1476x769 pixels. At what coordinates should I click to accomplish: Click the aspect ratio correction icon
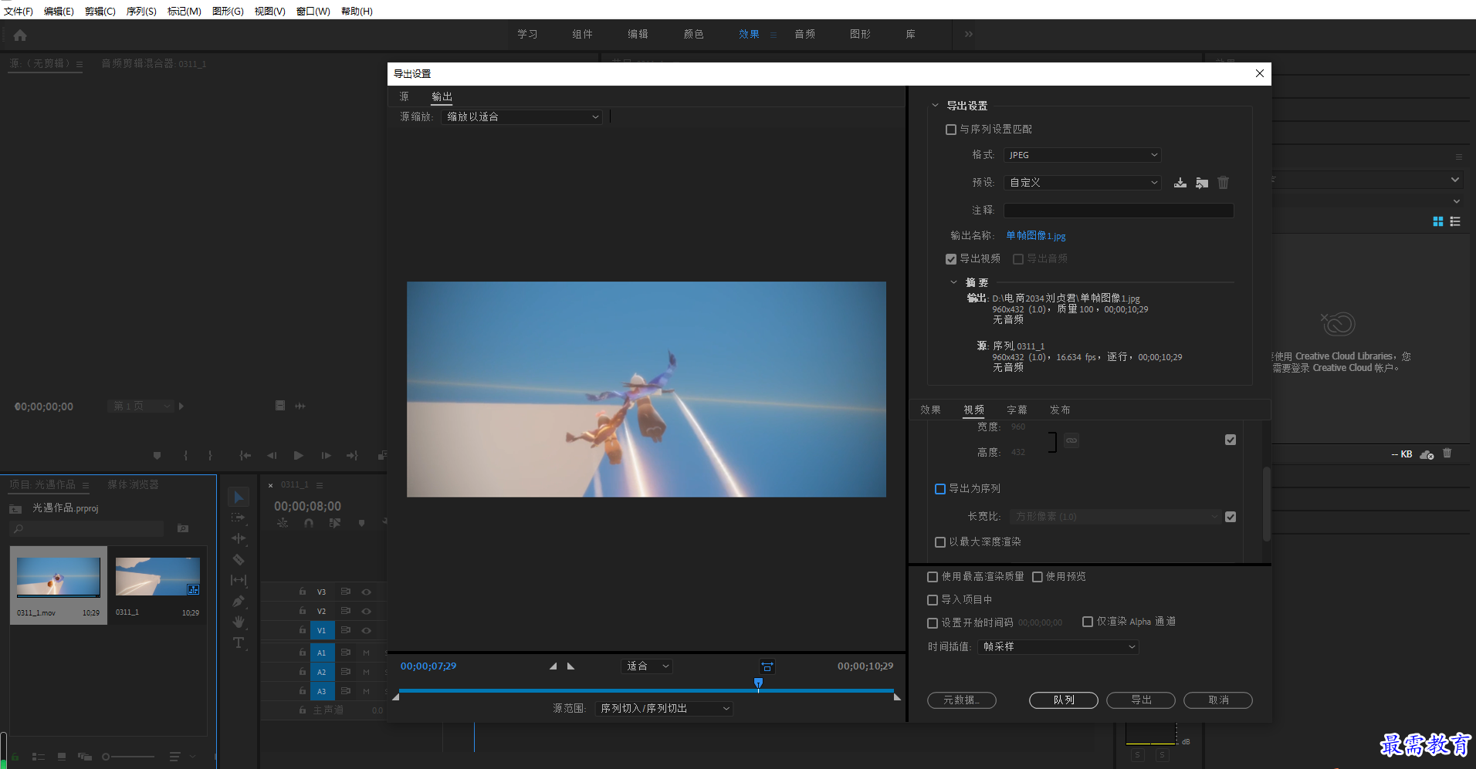coord(767,666)
